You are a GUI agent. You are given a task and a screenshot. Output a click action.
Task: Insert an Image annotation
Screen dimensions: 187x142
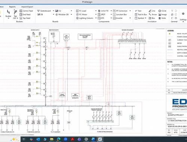pos(163,15)
